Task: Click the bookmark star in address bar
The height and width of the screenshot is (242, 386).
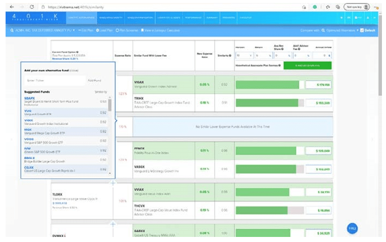Action: (304, 7)
